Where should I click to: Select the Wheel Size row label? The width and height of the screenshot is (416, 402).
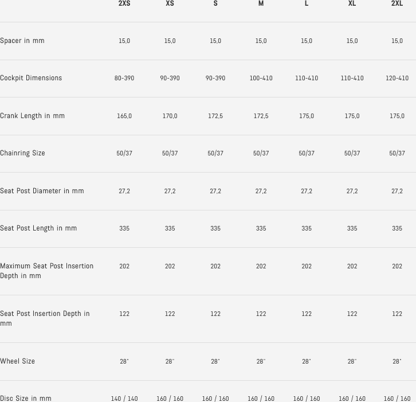(18, 361)
